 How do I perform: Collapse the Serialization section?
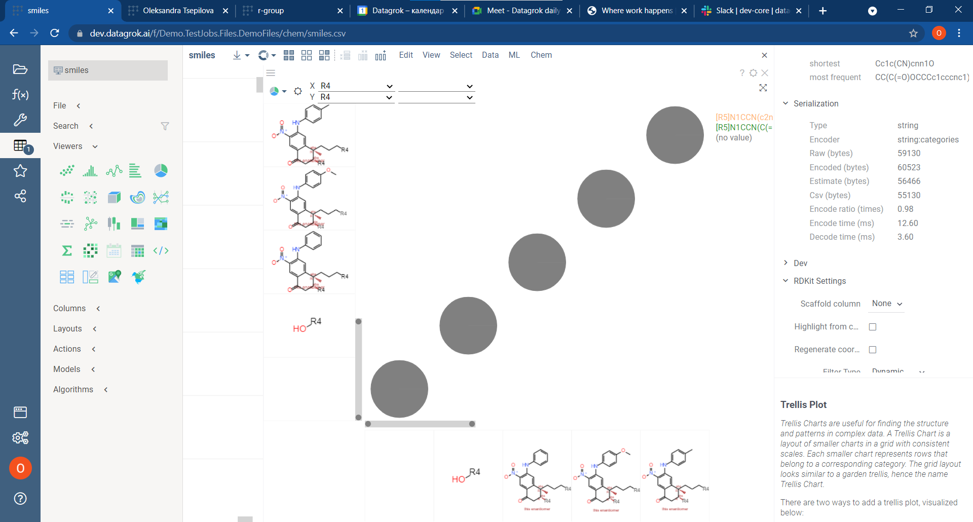pos(785,103)
